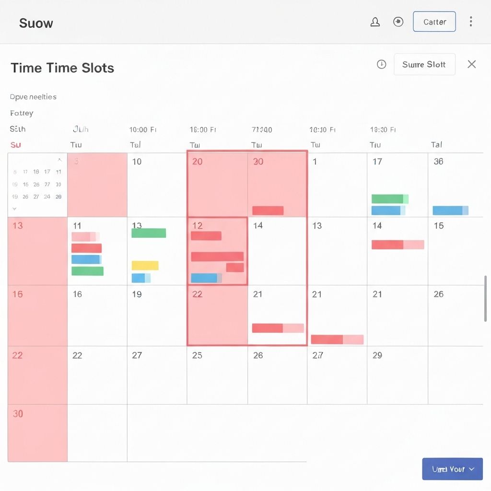Open the user profile icon
The height and width of the screenshot is (491, 491).
click(x=375, y=22)
